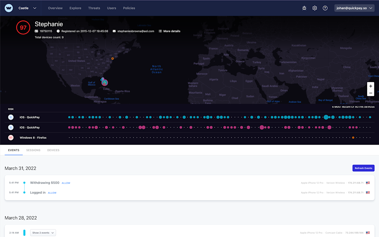
Task: Open the Explore menu
Action: [x=75, y=8]
